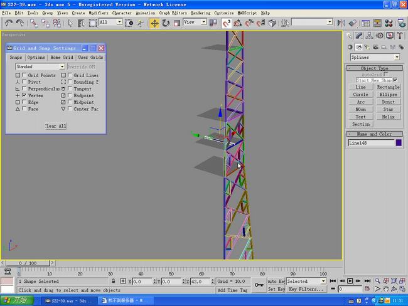The width and height of the screenshot is (408, 306).
Task: Enable the Midpoint snap checkbox
Action: [x=70, y=102]
